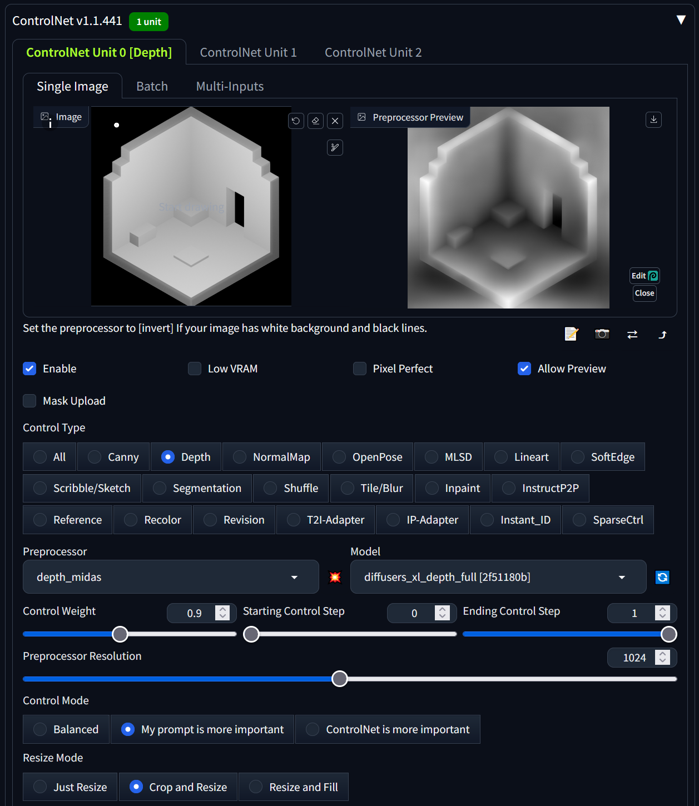
Task: Remove the input image with X icon
Action: pos(335,121)
